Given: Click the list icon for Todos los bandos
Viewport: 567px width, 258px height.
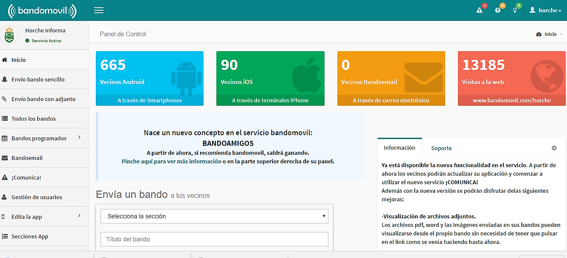Looking at the screenshot, I should 5,119.
